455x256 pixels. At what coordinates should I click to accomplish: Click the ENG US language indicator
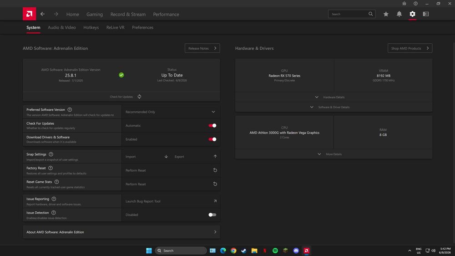(419, 251)
